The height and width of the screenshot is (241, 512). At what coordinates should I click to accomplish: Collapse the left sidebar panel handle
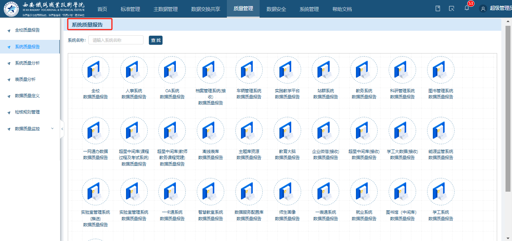pyautogui.click(x=62, y=129)
